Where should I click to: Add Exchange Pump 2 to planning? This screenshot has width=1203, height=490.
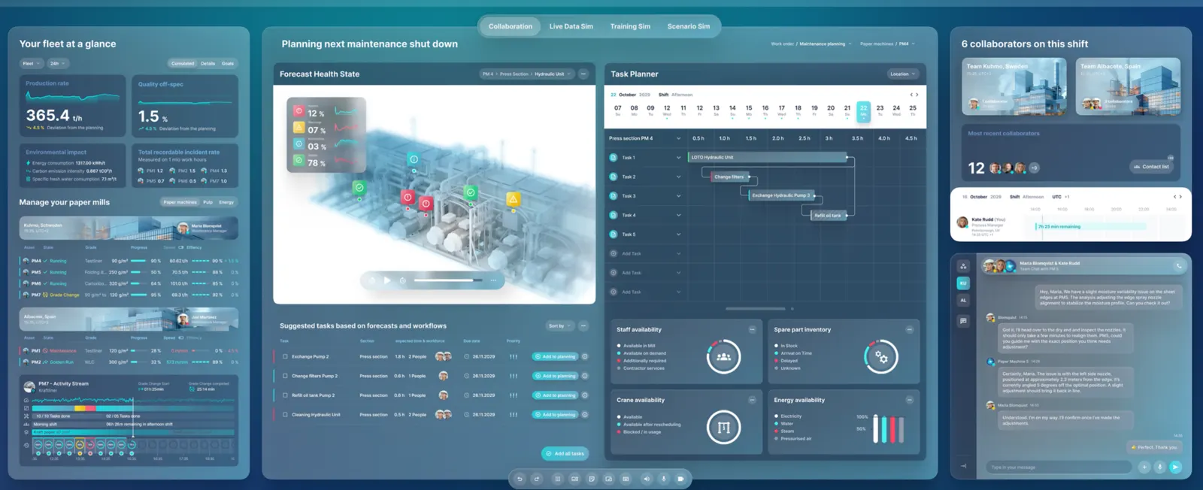pos(555,357)
